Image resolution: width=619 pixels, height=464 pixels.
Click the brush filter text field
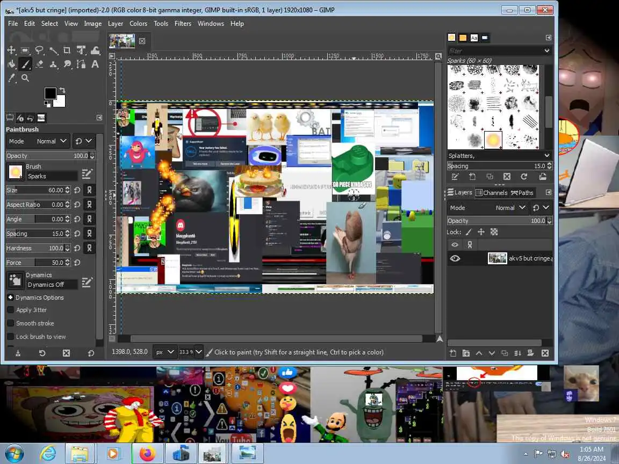pos(495,50)
